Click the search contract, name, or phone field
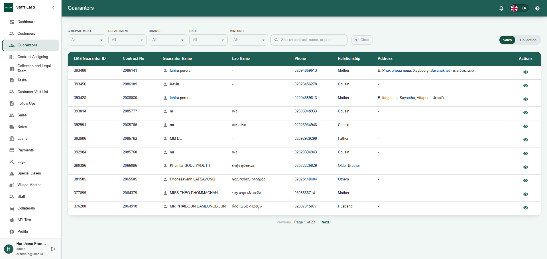This screenshot has height=259, width=547. 309,40
